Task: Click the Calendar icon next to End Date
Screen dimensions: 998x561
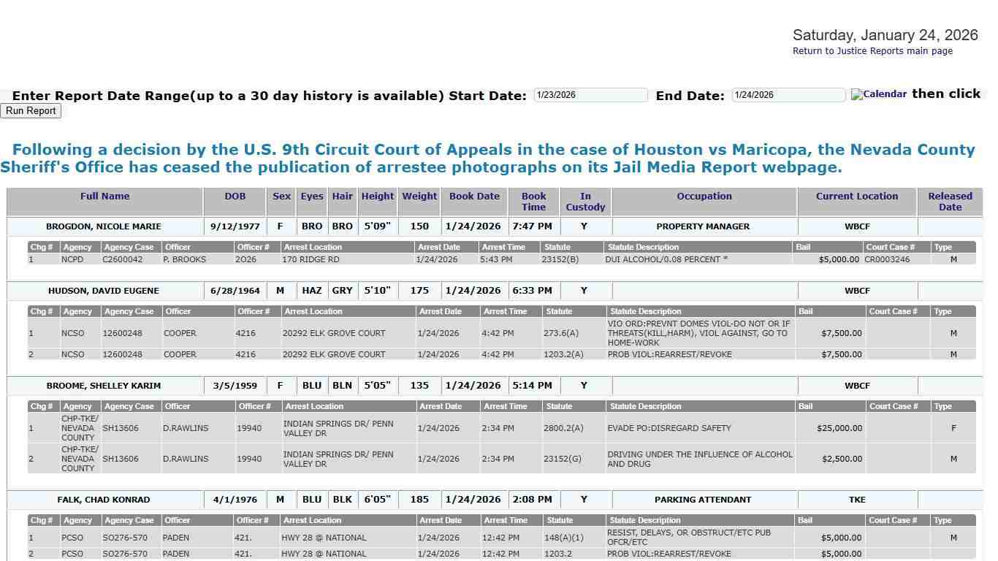Action: point(878,94)
